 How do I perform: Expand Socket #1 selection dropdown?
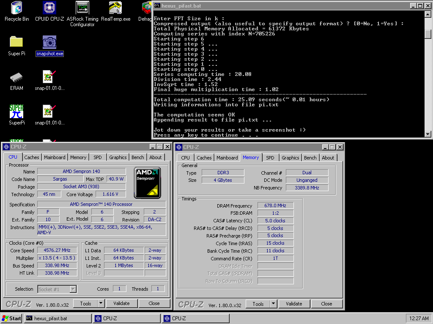(x=73, y=289)
